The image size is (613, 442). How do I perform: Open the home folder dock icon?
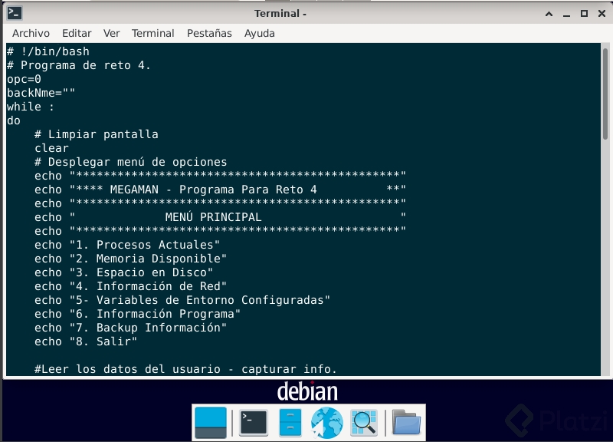(406, 422)
